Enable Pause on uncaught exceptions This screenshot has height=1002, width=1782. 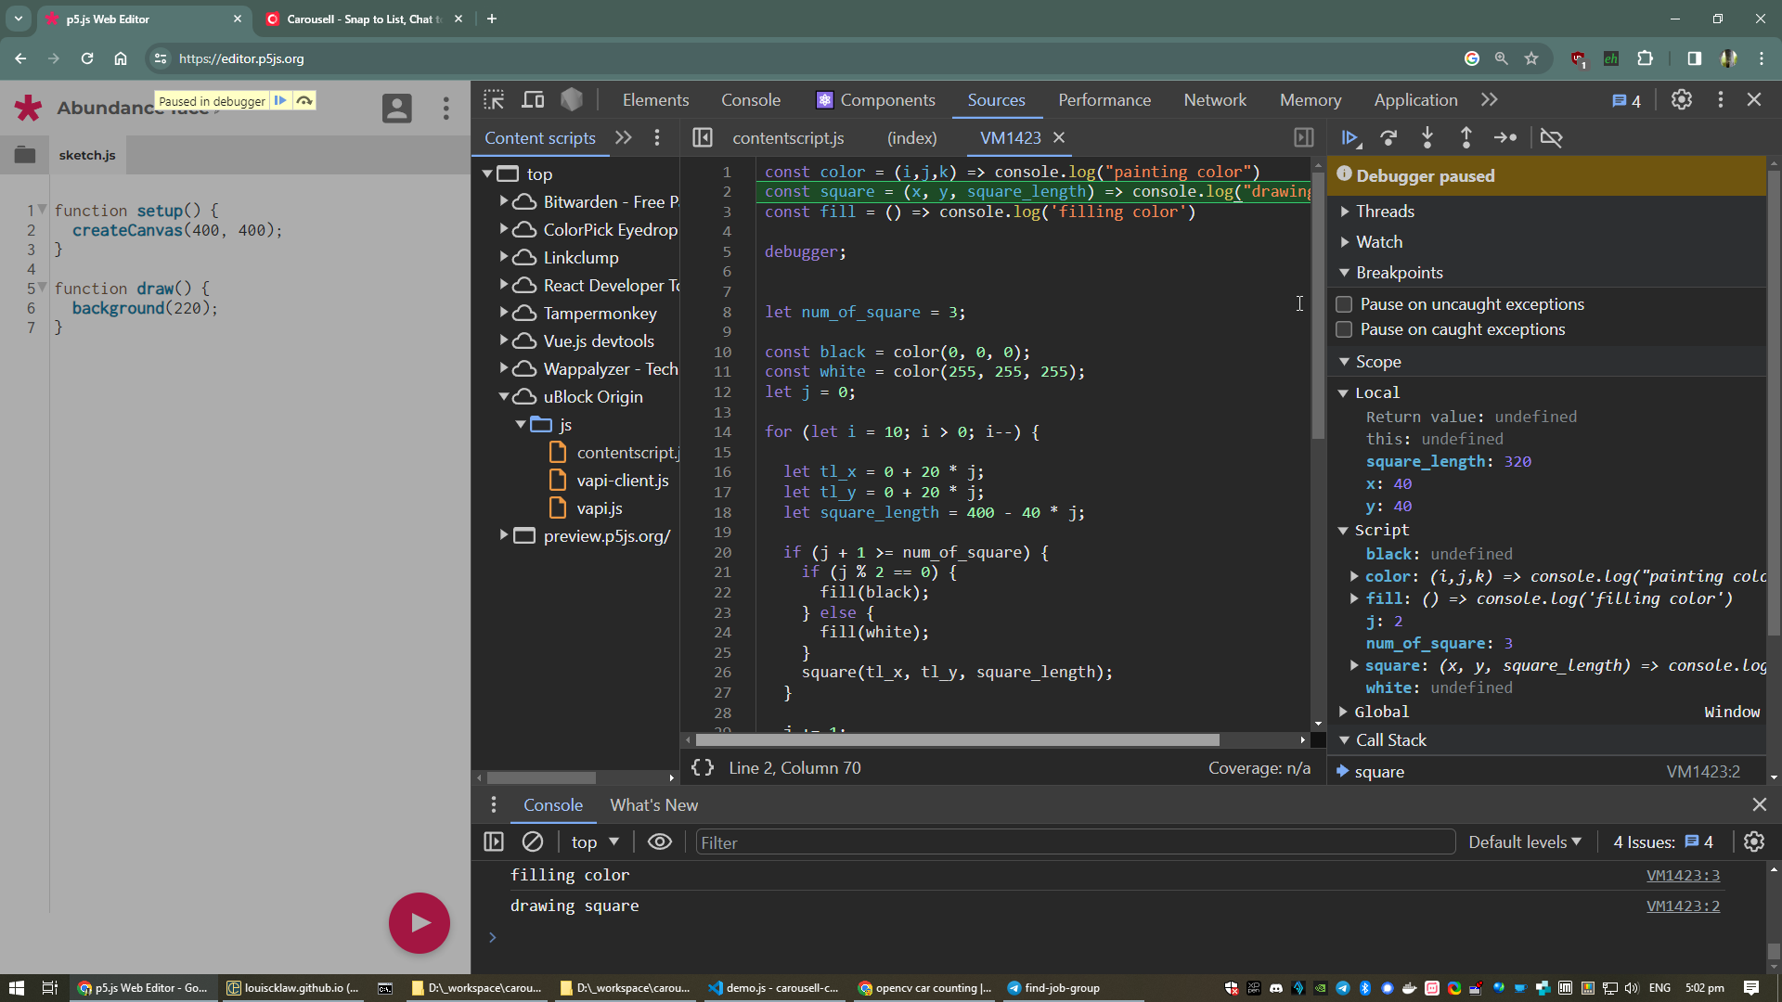click(x=1344, y=304)
